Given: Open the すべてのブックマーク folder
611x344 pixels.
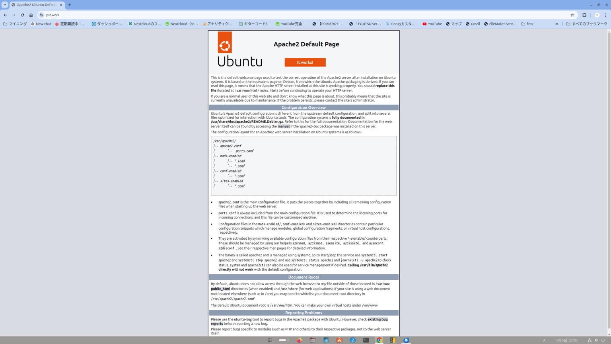Looking at the screenshot, I should click(x=587, y=24).
